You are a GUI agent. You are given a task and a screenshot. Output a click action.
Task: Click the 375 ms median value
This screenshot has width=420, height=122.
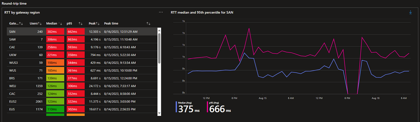189,109
